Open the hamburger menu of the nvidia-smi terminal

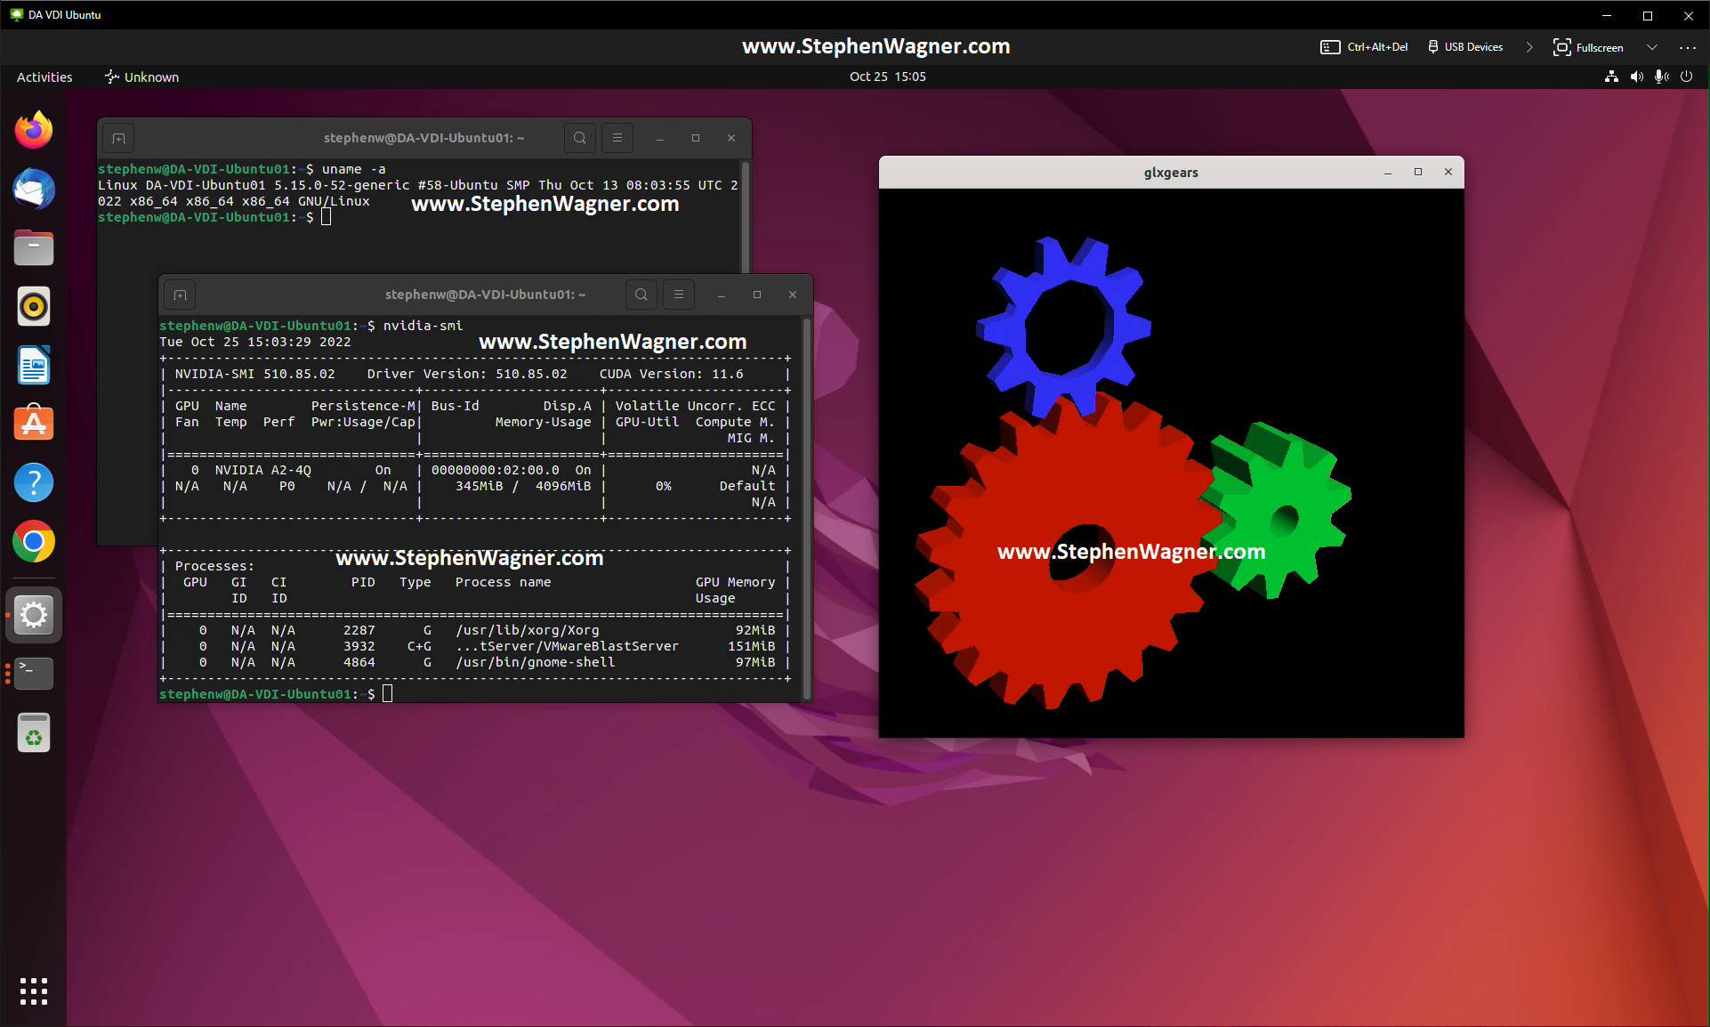[x=679, y=294]
